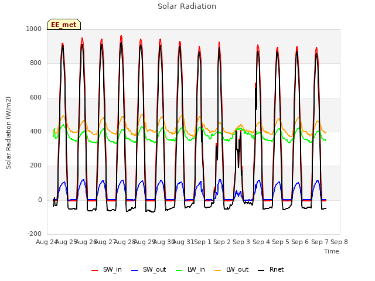
Task: Click the Sep 3 x-axis tick label
Action: 241,242
